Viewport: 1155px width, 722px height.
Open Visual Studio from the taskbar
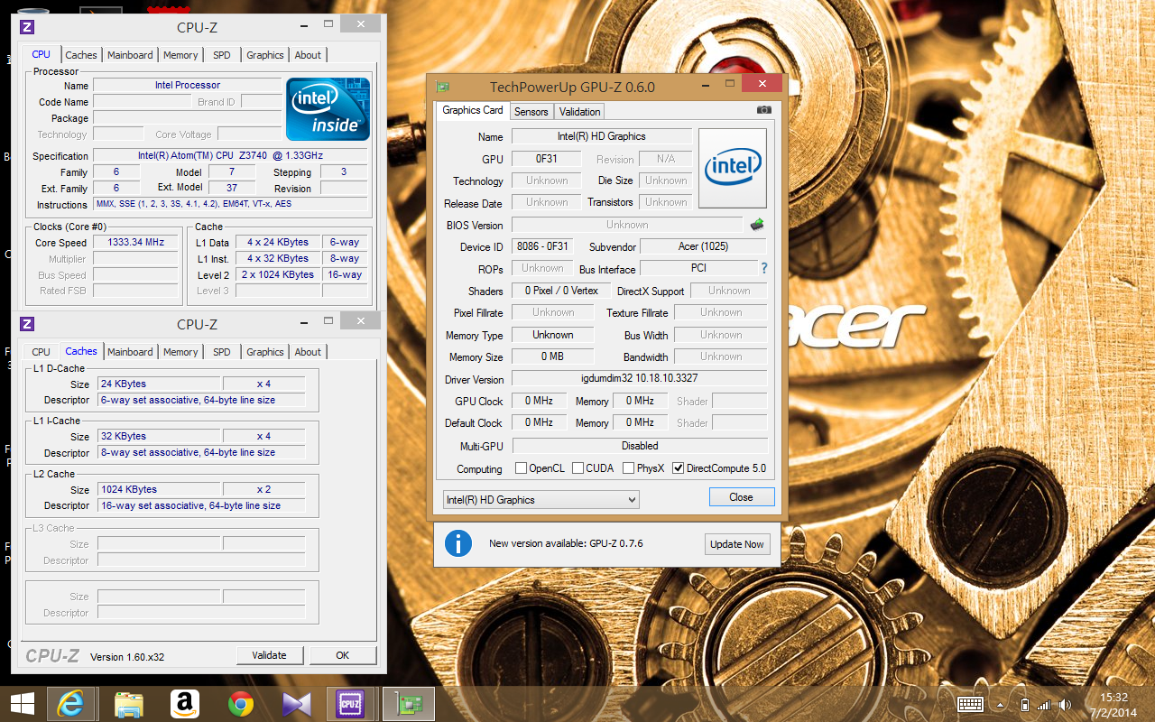pos(296,704)
